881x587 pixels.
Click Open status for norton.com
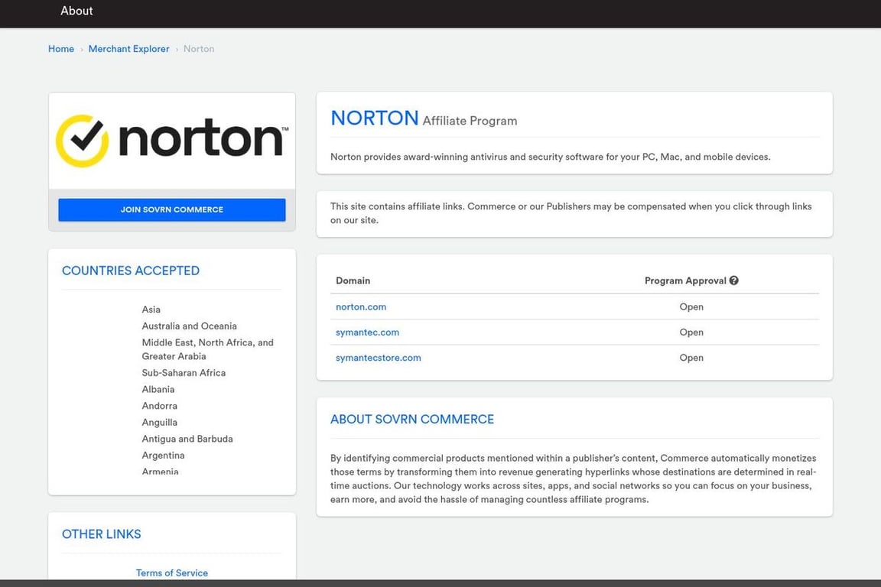point(691,306)
